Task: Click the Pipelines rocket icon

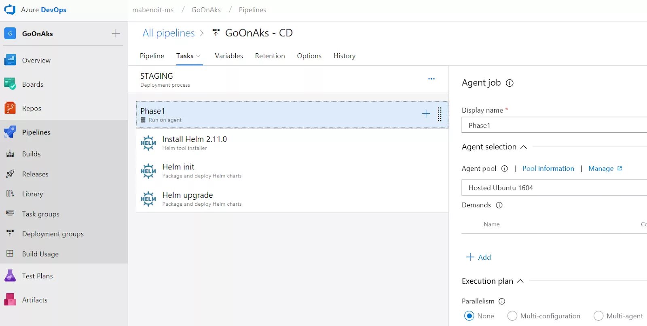Action: (10, 132)
